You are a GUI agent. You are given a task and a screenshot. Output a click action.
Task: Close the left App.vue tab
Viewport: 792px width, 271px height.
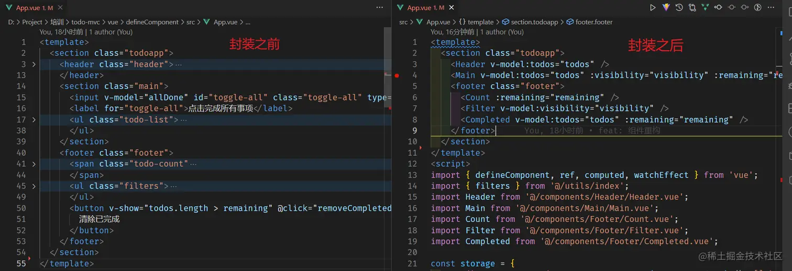click(60, 8)
